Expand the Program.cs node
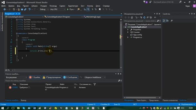The width and height of the screenshot is (196, 110). pos(128,37)
